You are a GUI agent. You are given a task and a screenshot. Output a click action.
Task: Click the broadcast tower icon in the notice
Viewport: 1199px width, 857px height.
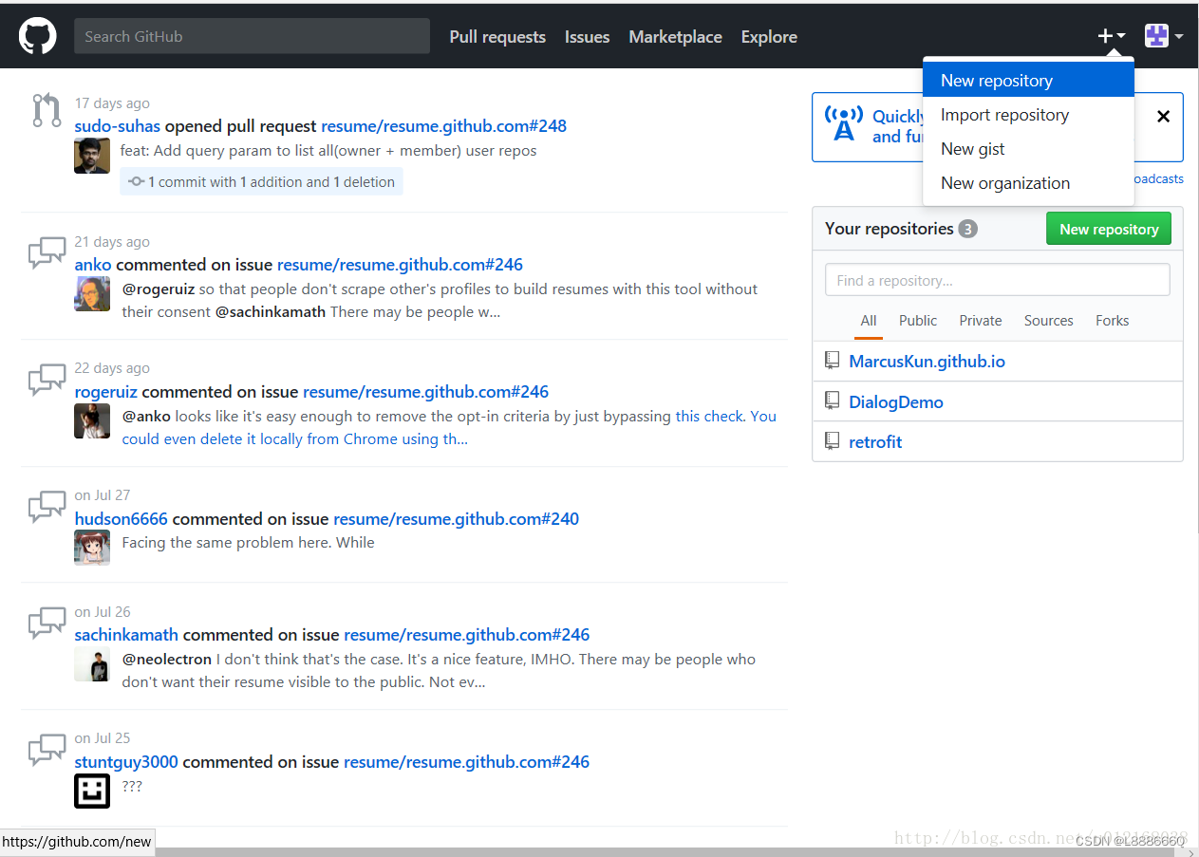point(843,123)
